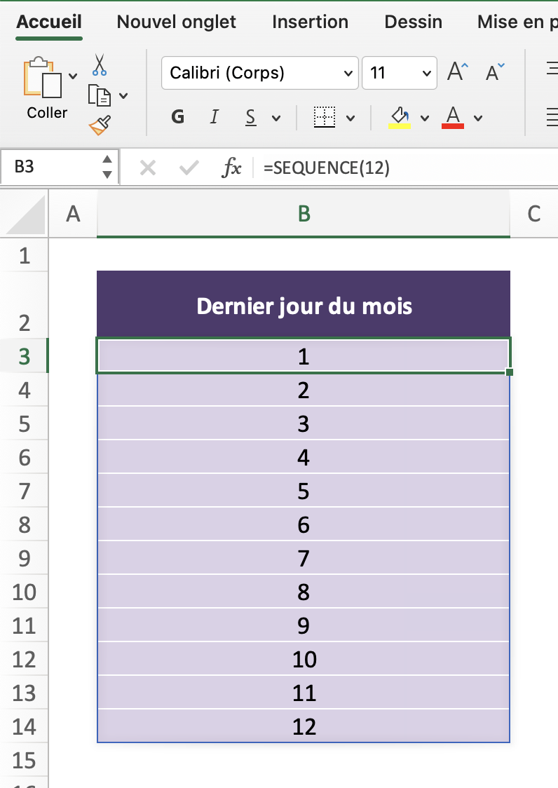Open the Insertion tab
The image size is (558, 788).
click(310, 22)
